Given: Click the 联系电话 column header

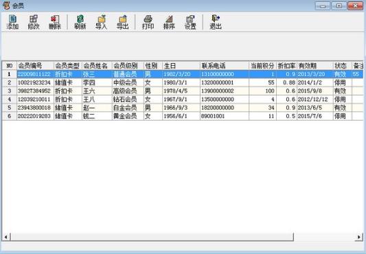Looking at the screenshot, I should (225, 66).
